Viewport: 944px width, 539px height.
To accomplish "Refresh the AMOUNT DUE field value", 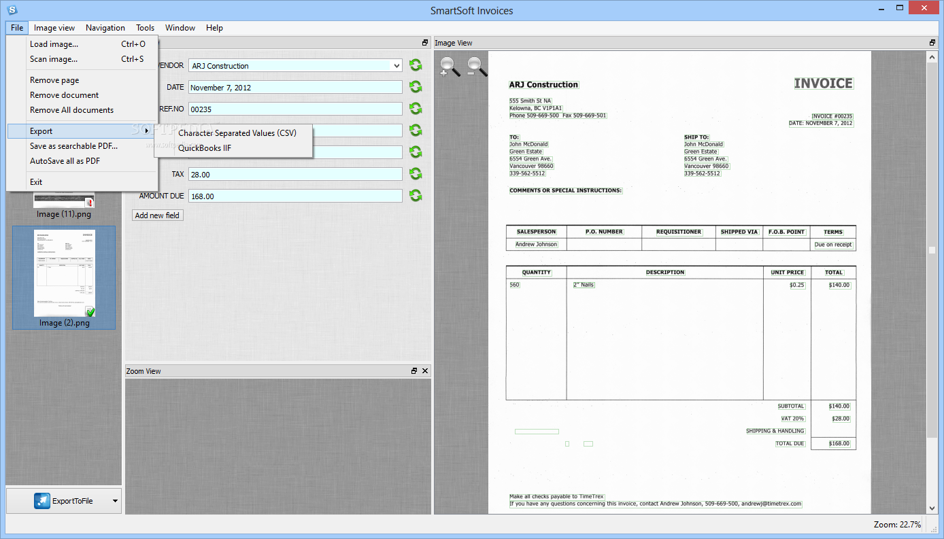I will 416,196.
